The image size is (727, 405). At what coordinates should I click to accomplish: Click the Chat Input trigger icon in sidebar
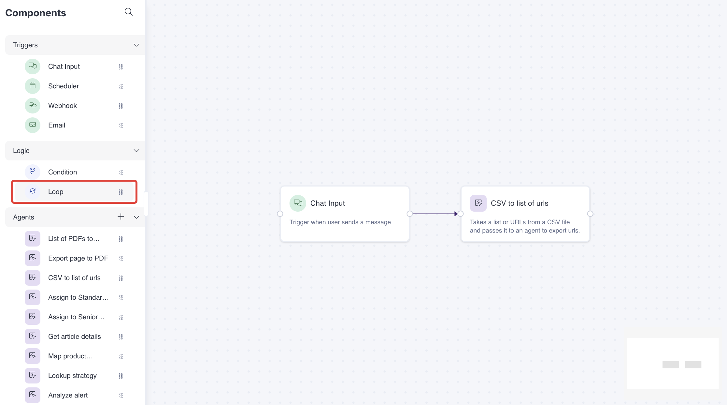pyautogui.click(x=33, y=66)
